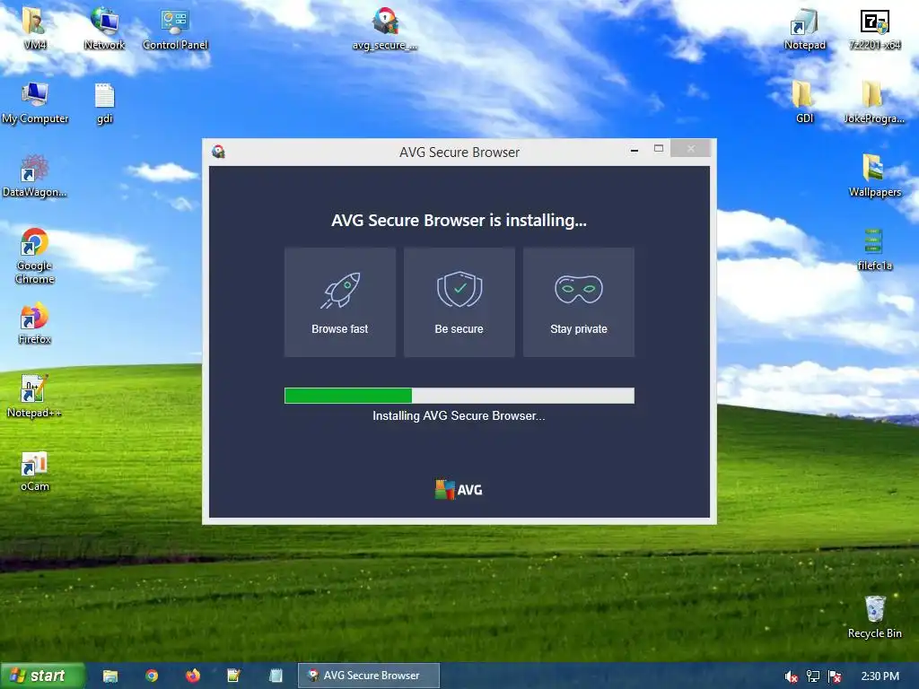Click the AVG Secure Browser title bar icon
The height and width of the screenshot is (689, 919).
[219, 152]
